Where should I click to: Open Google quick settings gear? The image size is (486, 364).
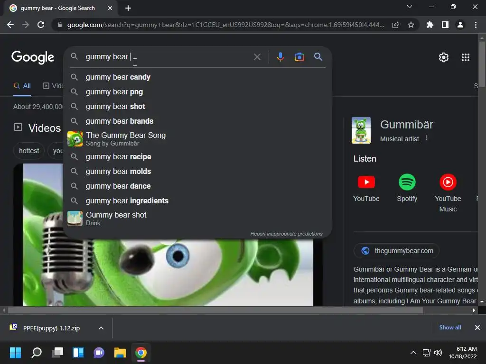444,57
